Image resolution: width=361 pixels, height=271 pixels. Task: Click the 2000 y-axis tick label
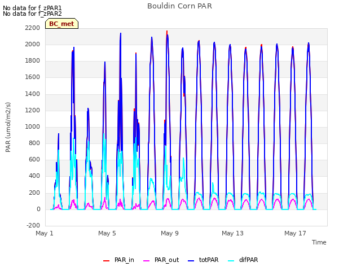coord(33,44)
